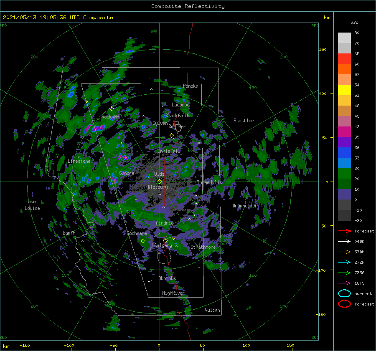Click the dBZ legend heading
The height and width of the screenshot is (351, 376).
coord(354,22)
